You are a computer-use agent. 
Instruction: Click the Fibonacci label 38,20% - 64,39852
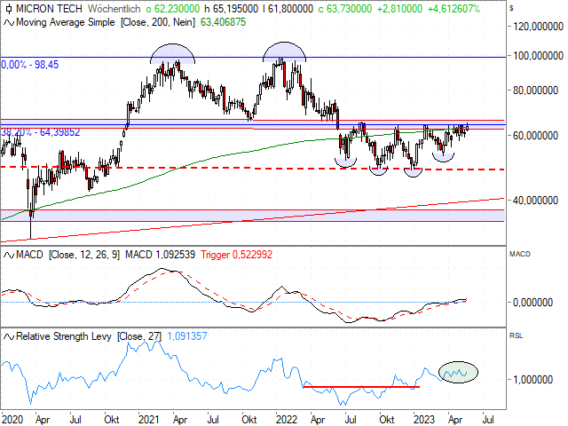pos(40,132)
